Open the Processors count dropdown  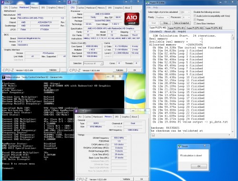[x=186, y=17]
